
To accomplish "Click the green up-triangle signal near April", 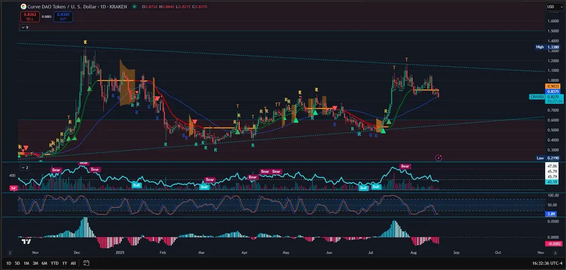I will click(238, 132).
